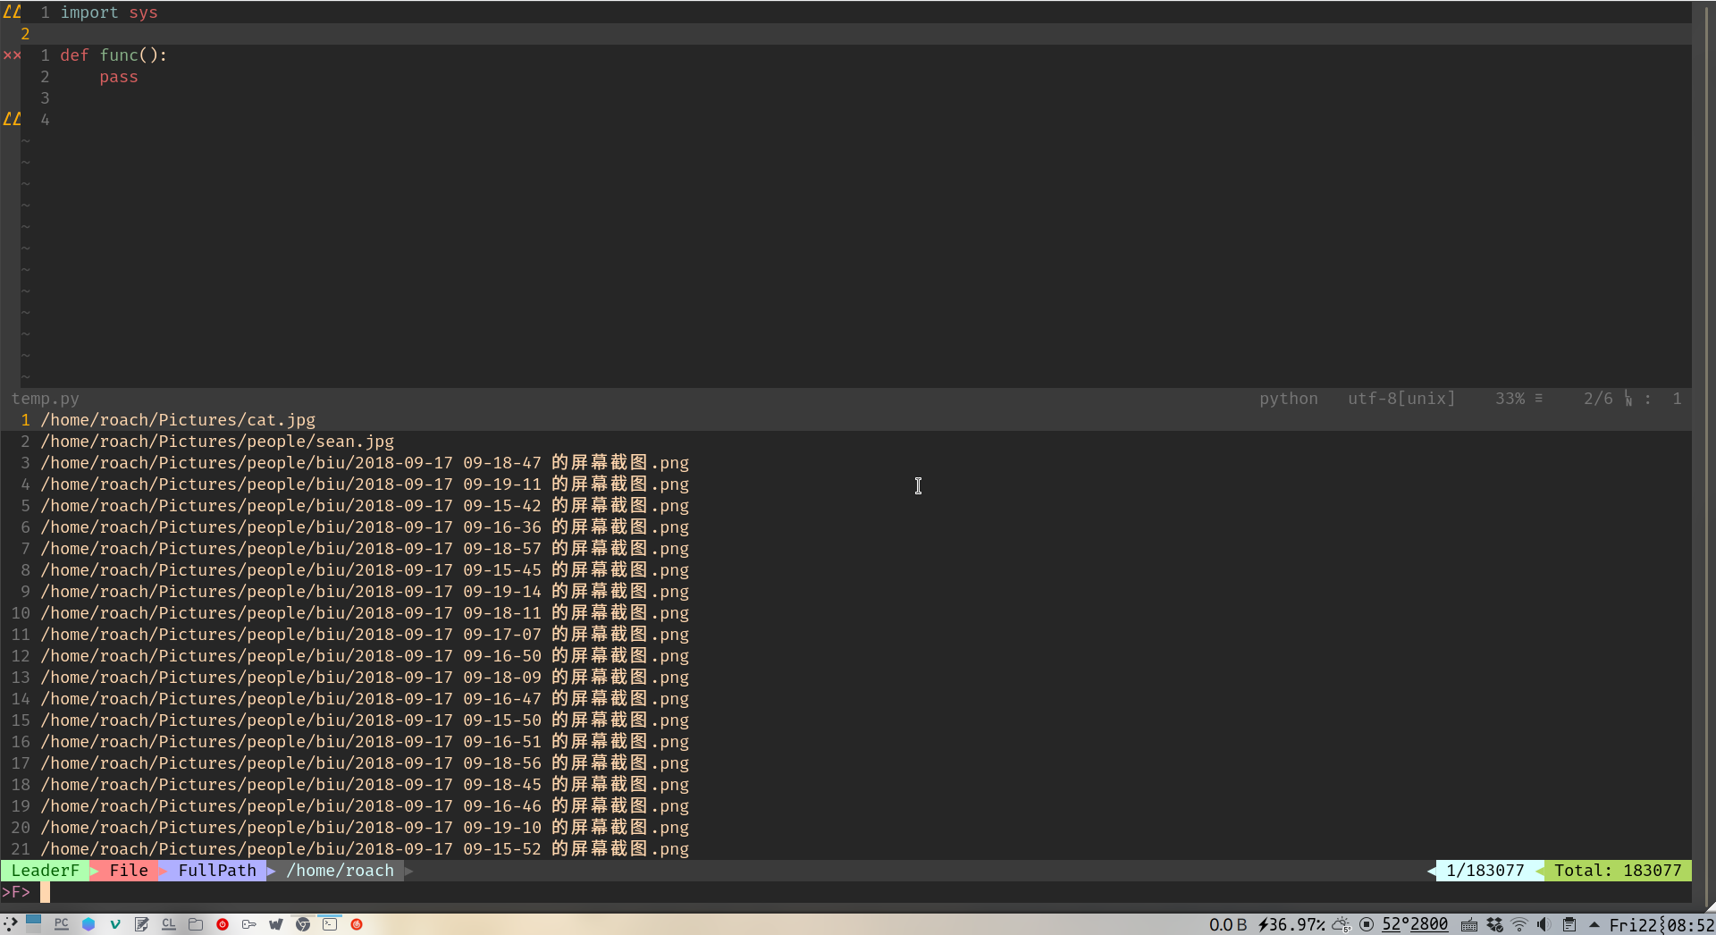Click the keyboard layout indicator in tray
1716x935 pixels.
pos(1470,925)
